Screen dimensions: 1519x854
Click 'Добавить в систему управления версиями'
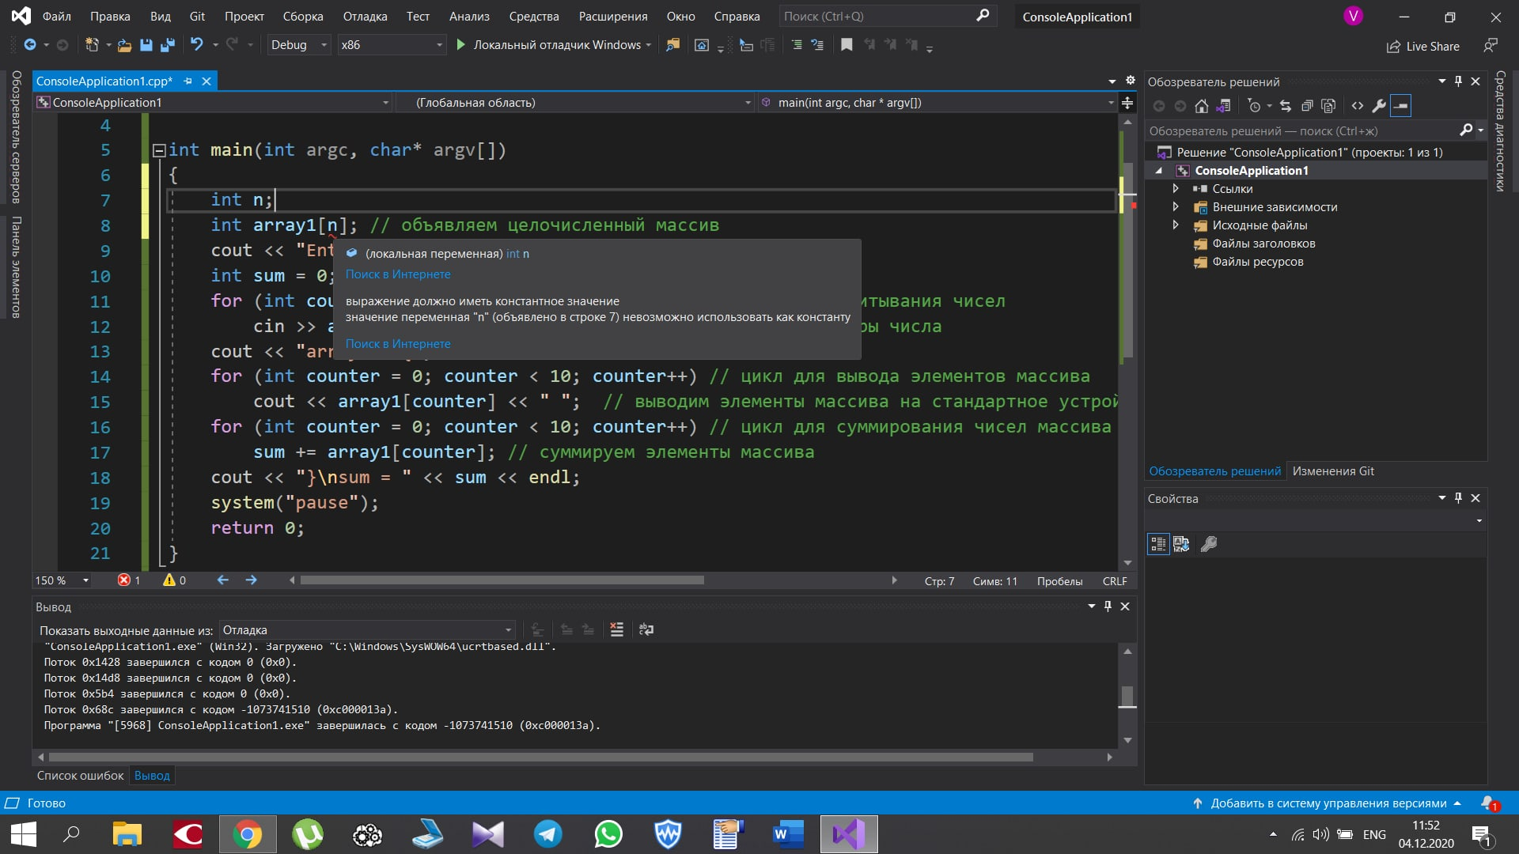pos(1328,803)
